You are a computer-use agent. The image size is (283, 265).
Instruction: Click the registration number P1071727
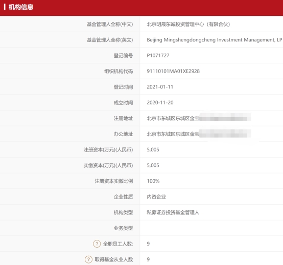(x=158, y=55)
